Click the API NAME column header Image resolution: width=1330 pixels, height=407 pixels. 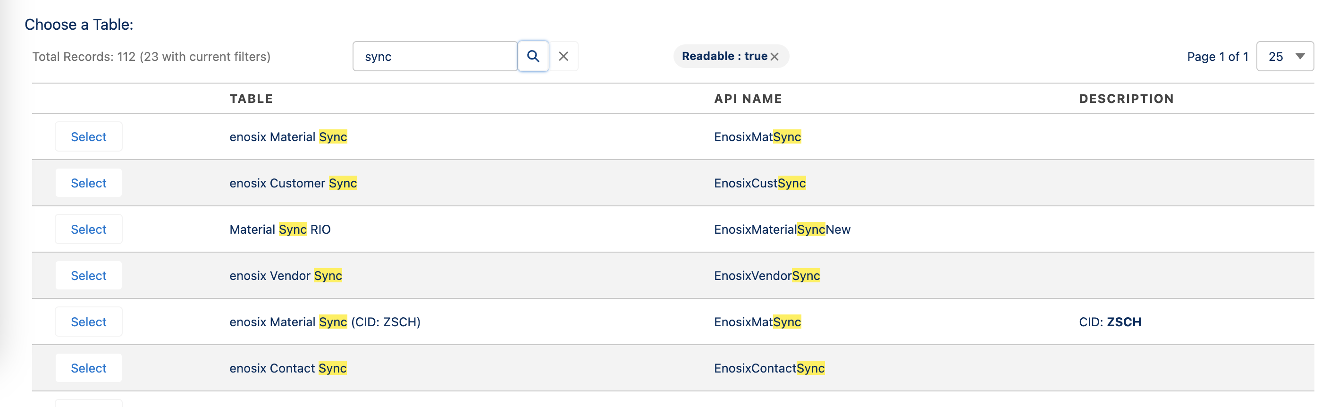(x=748, y=99)
